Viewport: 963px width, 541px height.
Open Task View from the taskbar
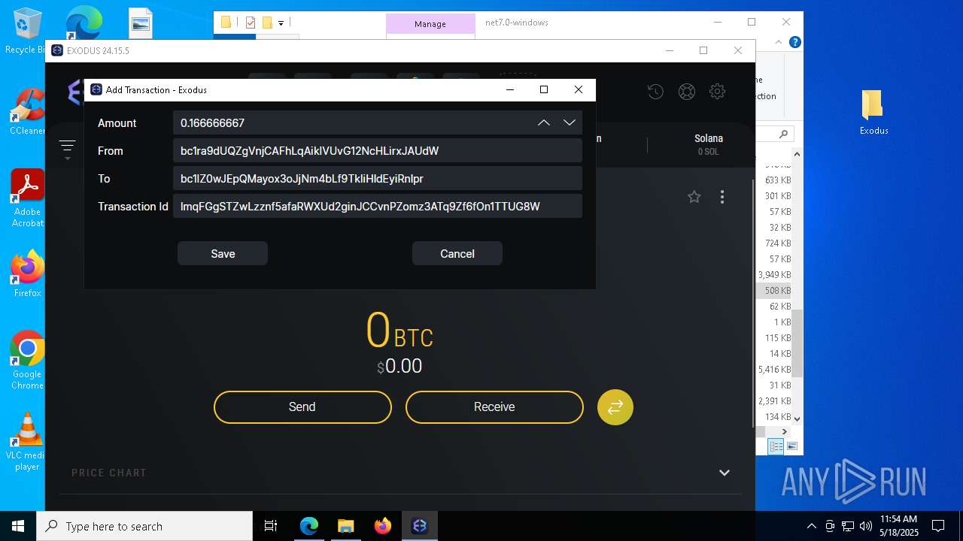(x=271, y=526)
